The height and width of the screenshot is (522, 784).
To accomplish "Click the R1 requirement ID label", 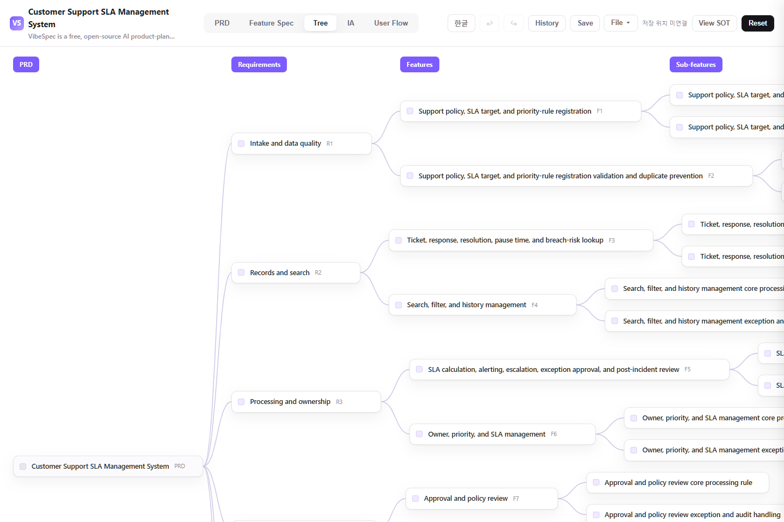I will [x=330, y=144].
